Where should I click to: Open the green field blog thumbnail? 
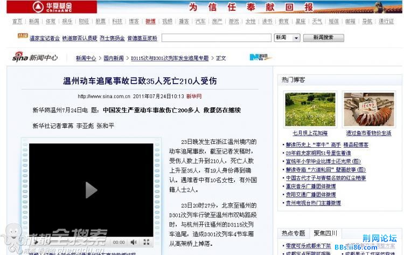[x=310, y=109]
